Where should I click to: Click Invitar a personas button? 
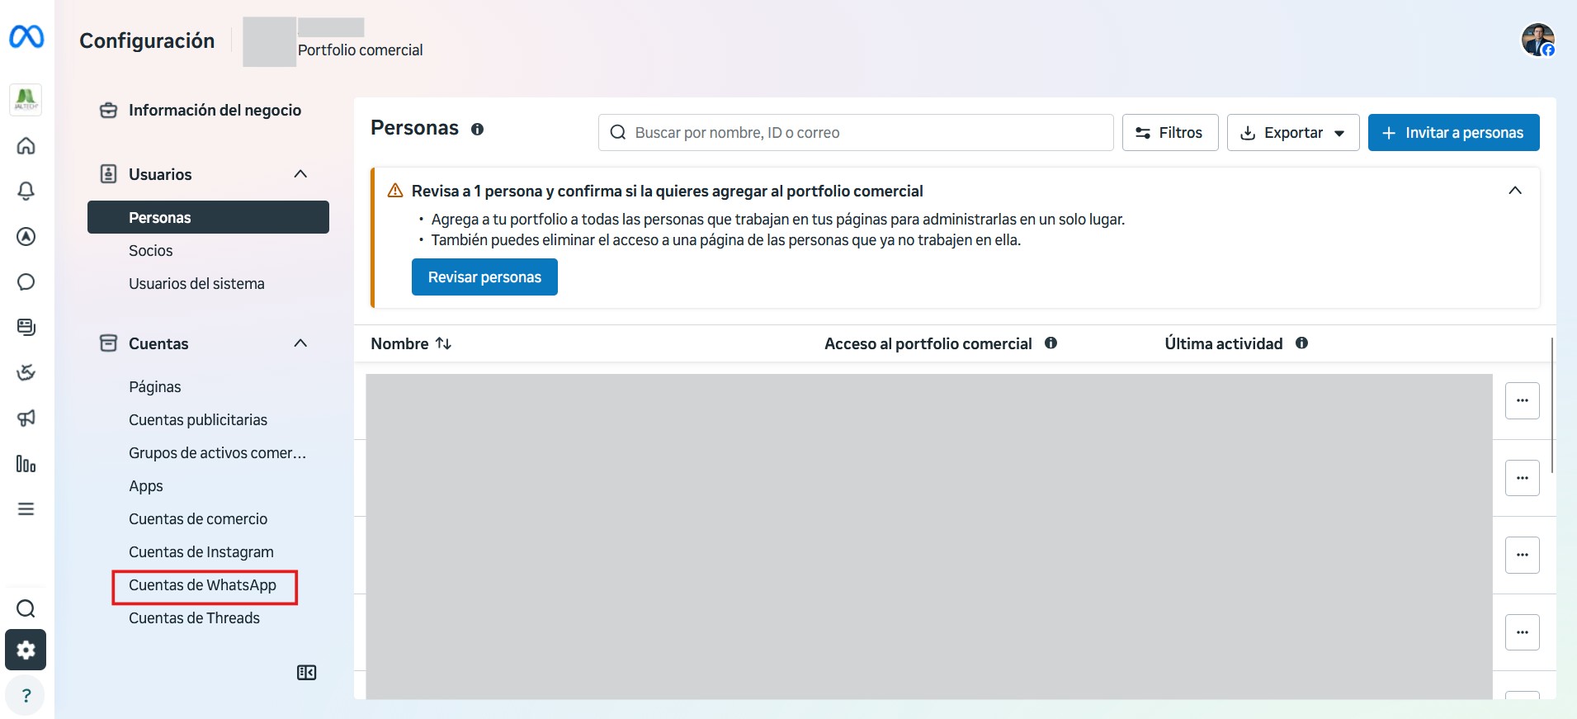(x=1453, y=133)
